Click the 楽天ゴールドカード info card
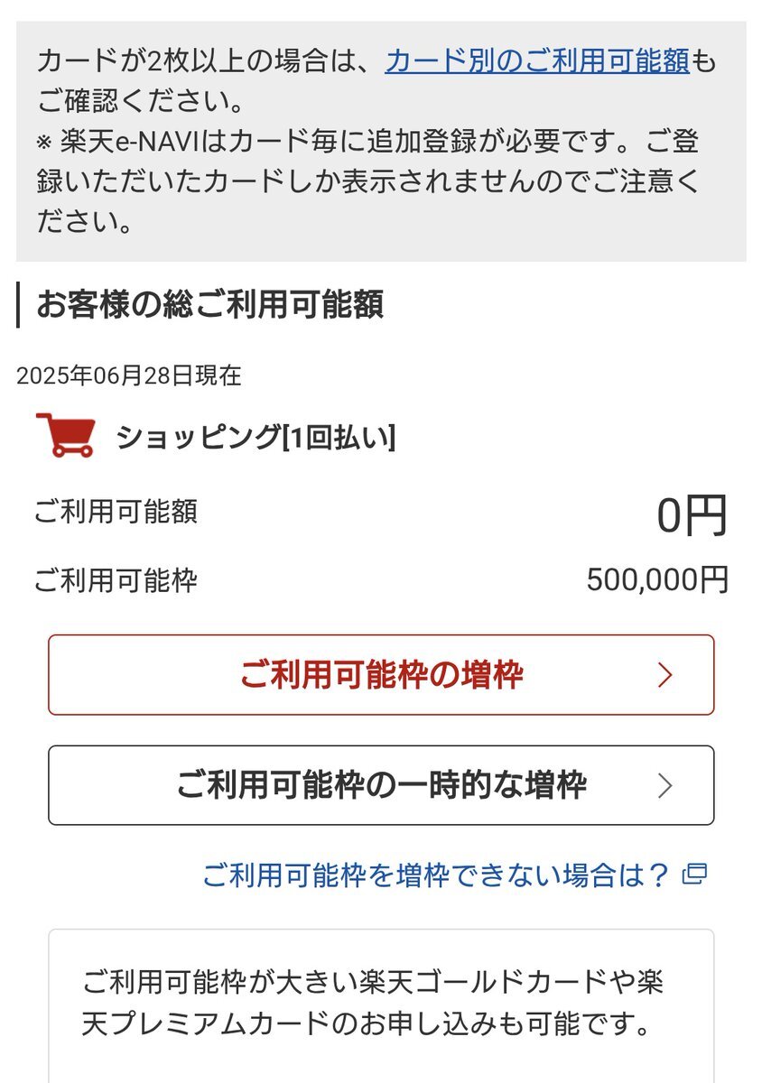 pyautogui.click(x=381, y=1006)
